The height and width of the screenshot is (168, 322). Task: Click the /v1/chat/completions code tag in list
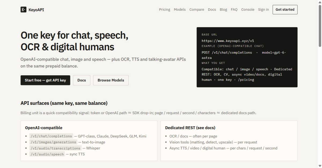51,136
